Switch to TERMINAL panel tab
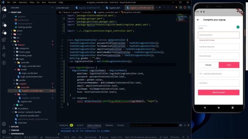Screen dimensions: 248x139 pyautogui.click(x=109, y=125)
